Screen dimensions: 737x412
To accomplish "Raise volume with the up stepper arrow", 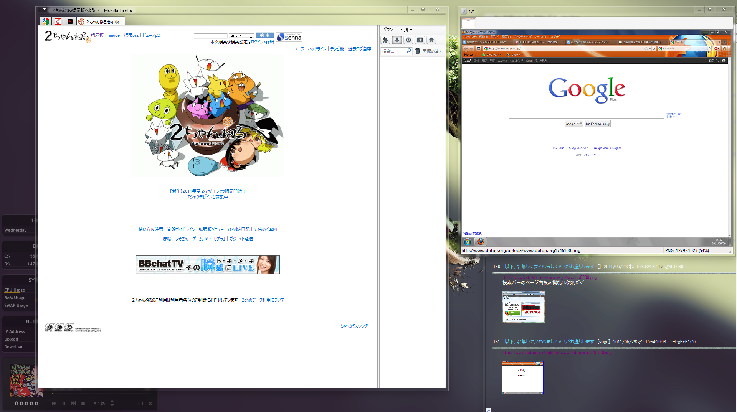I will point(112,401).
